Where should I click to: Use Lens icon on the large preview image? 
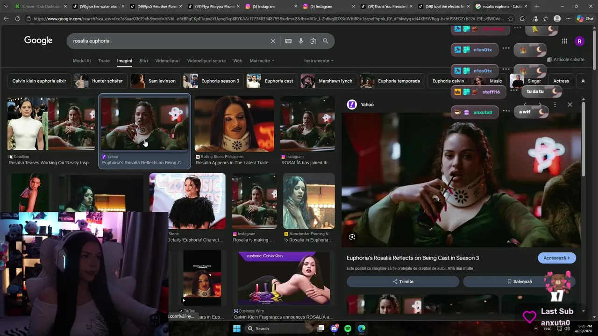coord(352,237)
